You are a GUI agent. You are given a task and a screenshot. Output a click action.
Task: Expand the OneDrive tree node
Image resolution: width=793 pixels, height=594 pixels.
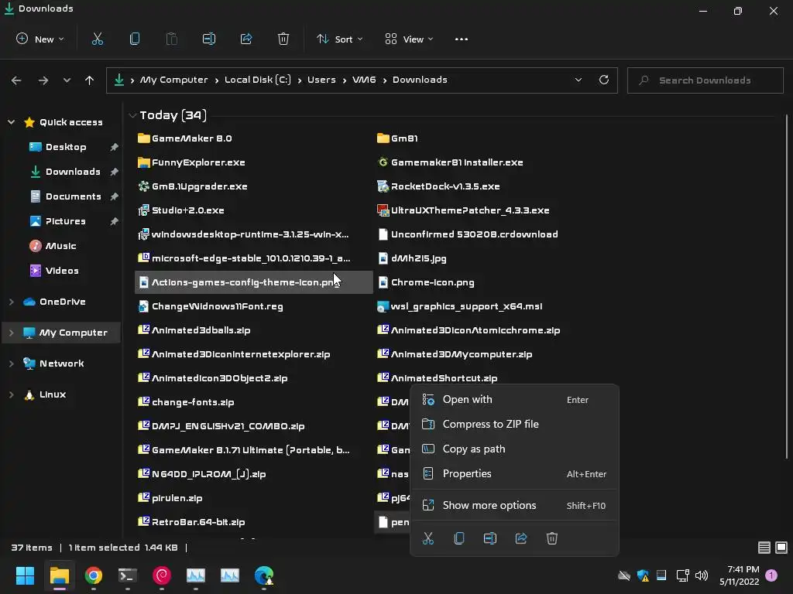coord(11,302)
